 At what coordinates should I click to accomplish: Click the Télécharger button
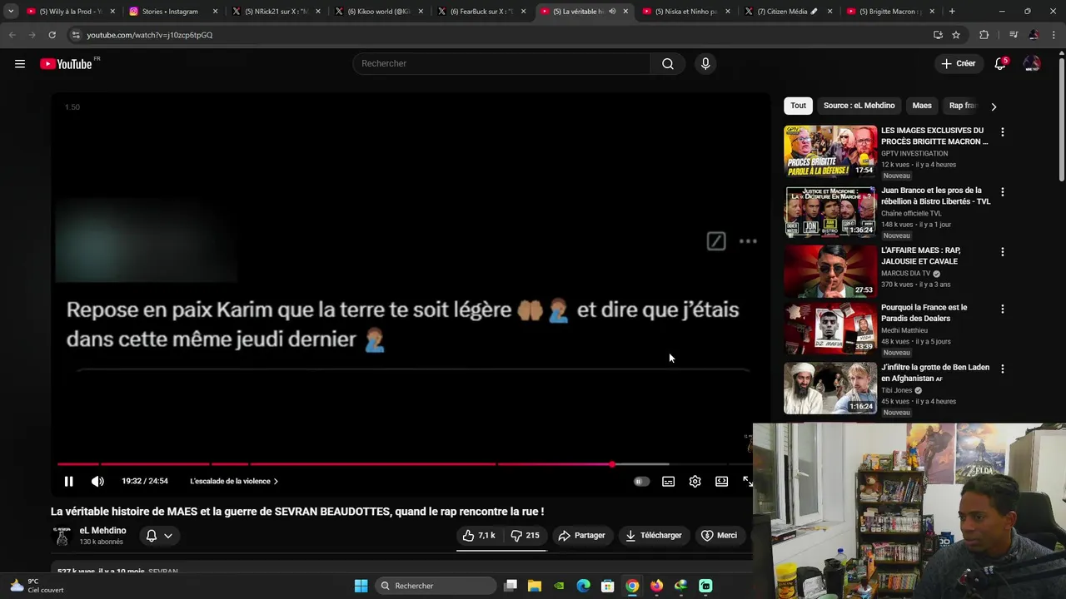[654, 536]
